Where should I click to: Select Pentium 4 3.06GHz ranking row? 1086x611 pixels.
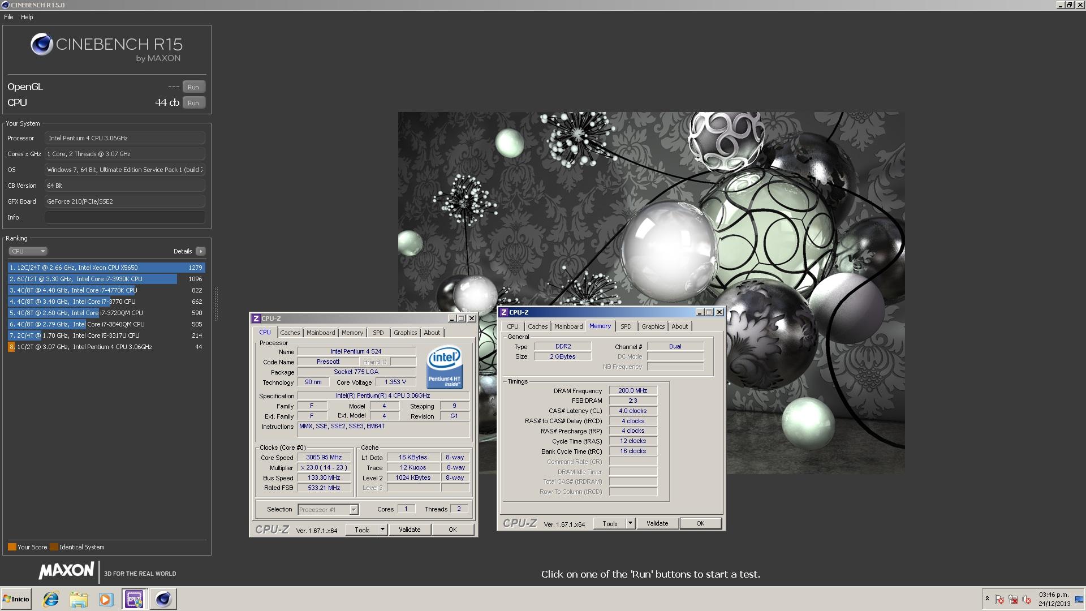[x=106, y=347]
